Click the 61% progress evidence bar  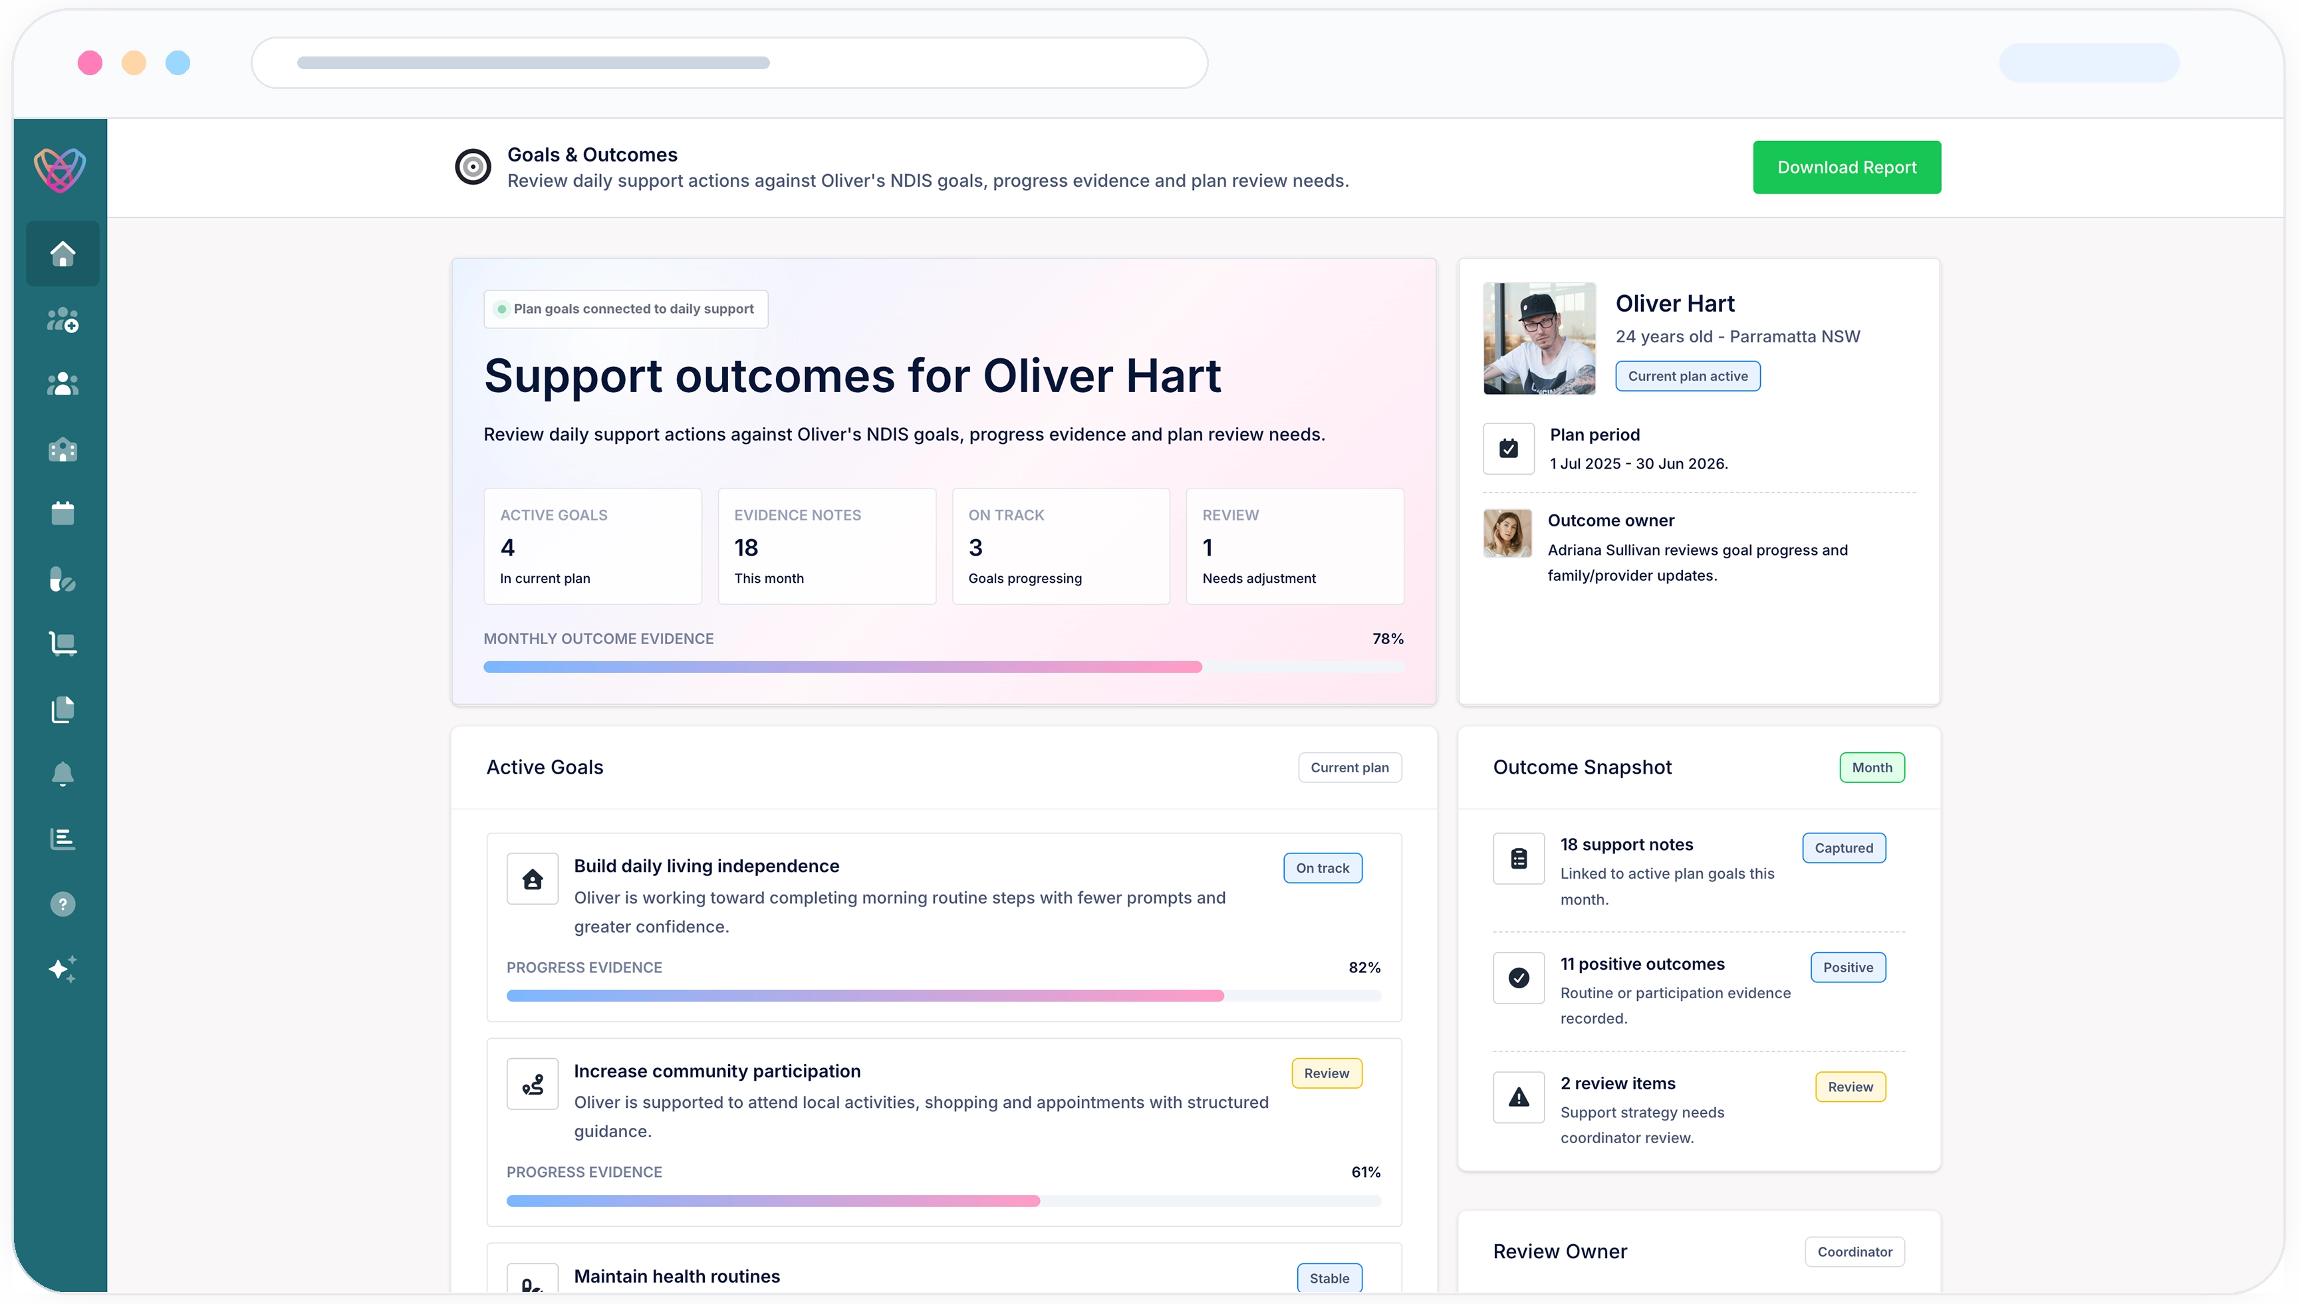(944, 1201)
